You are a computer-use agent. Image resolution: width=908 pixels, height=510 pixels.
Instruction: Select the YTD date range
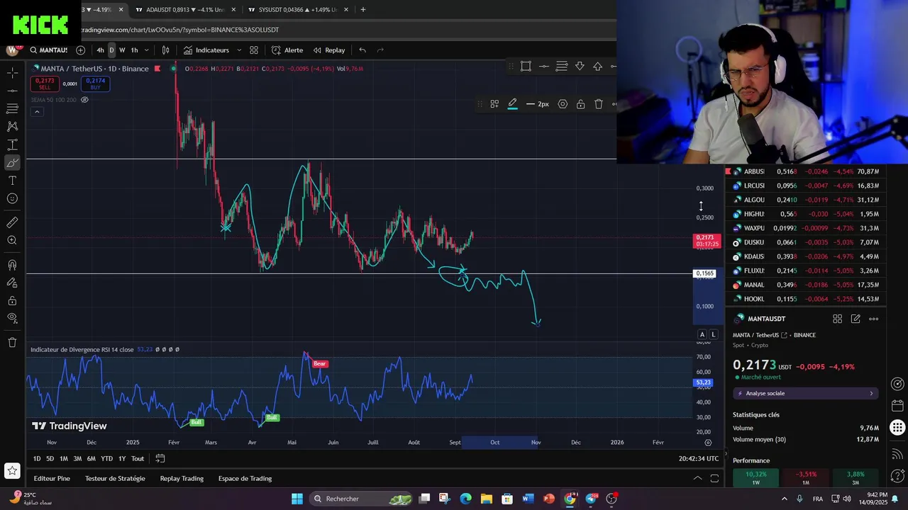point(106,459)
